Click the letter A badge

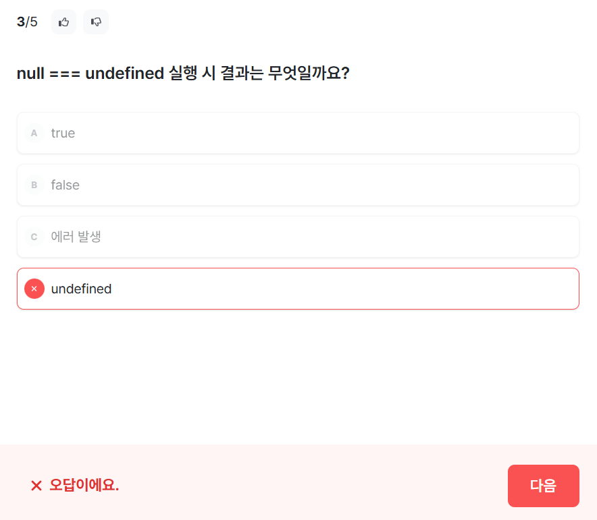point(34,133)
